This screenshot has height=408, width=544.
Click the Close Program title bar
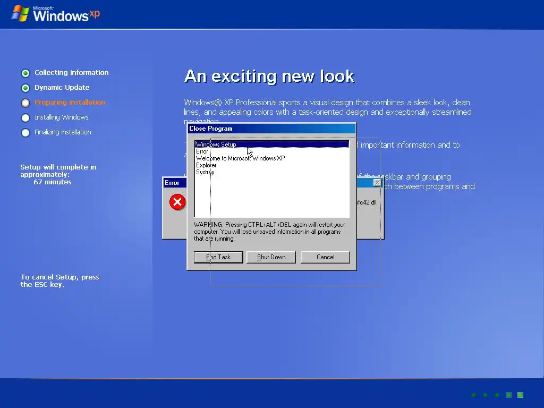271,129
